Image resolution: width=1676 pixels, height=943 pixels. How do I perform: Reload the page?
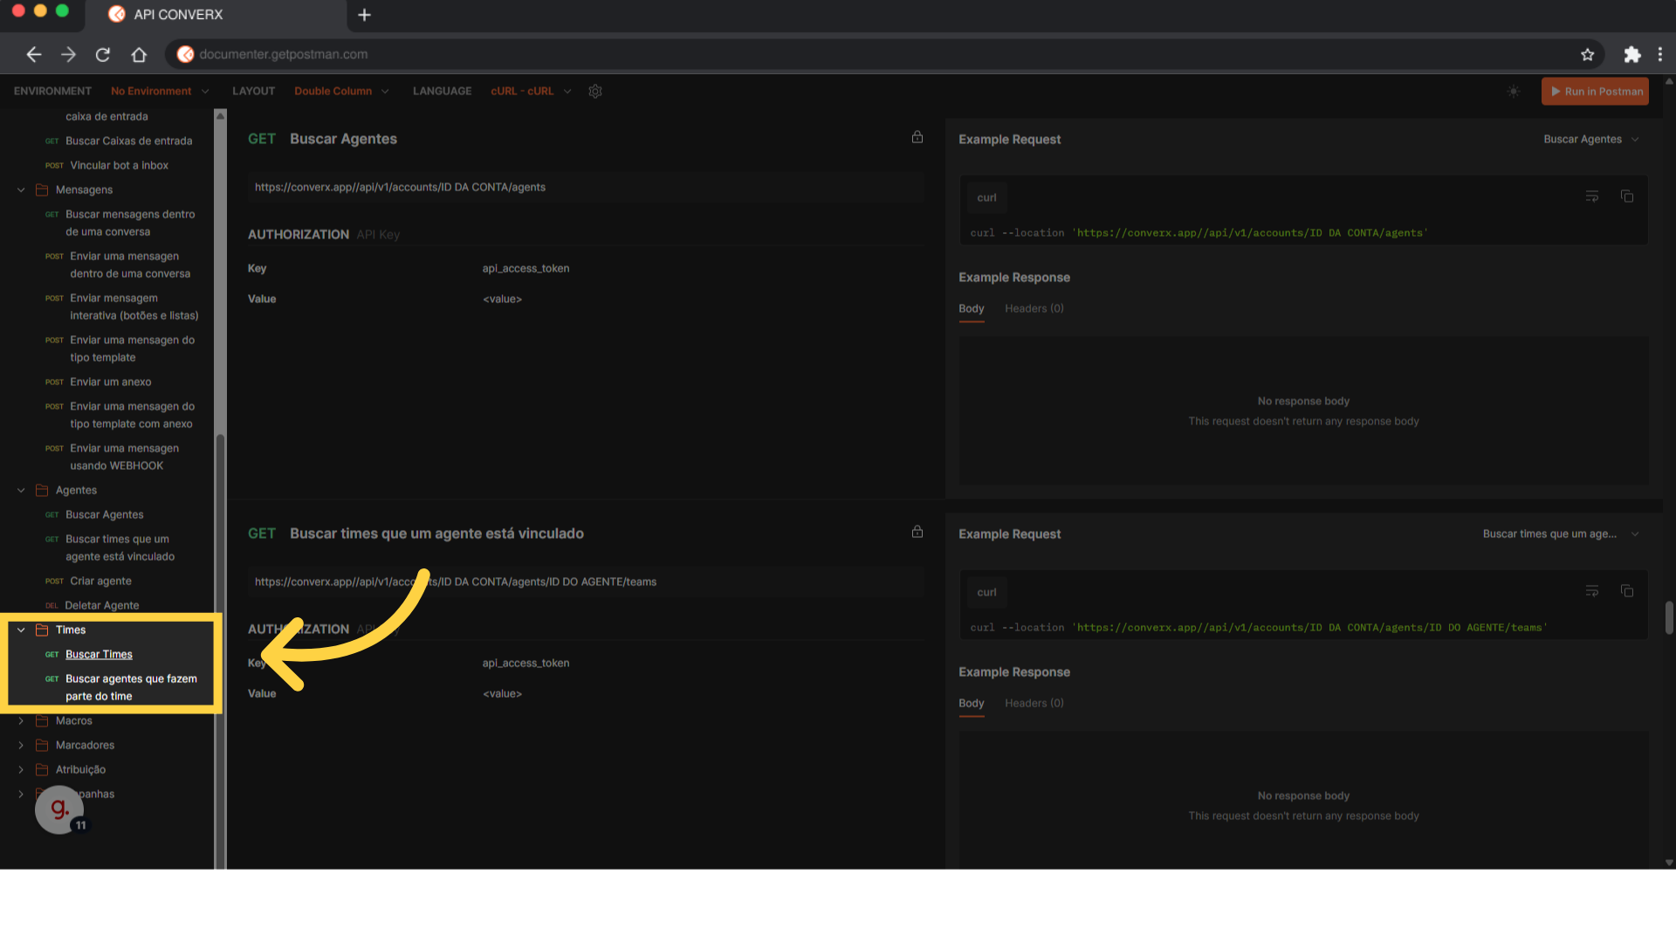tap(103, 54)
